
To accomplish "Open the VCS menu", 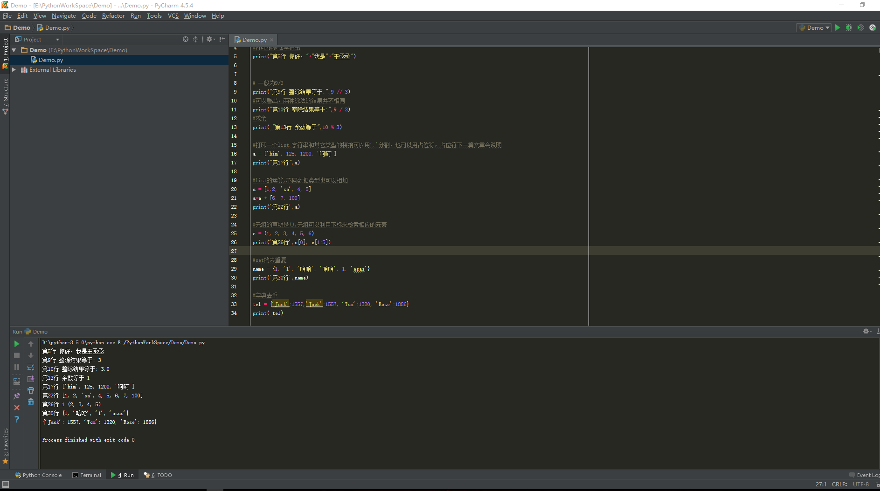I will tap(173, 16).
